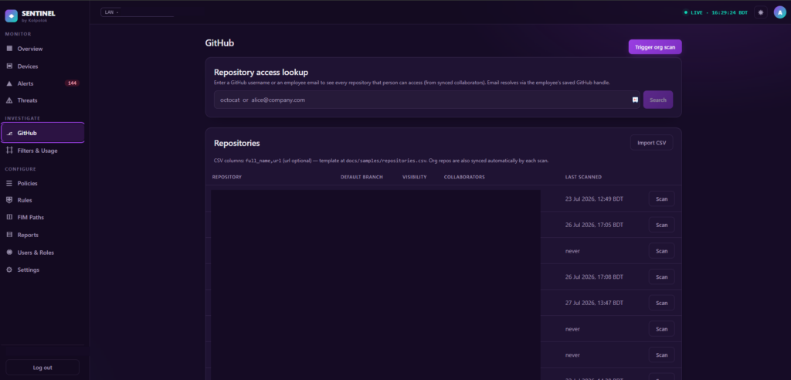Viewport: 791px width, 380px height.
Task: Scan the repo last scanned 23 Jul 12:49
Action: (x=661, y=198)
